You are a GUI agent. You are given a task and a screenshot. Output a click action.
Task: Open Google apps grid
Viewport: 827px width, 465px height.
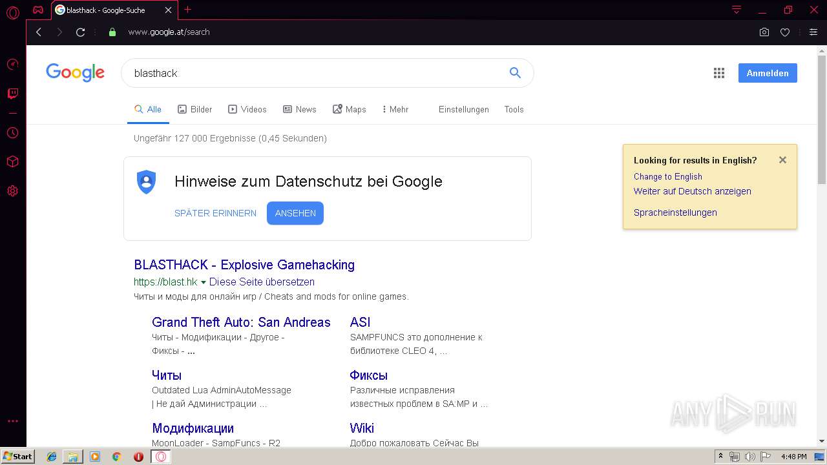719,73
